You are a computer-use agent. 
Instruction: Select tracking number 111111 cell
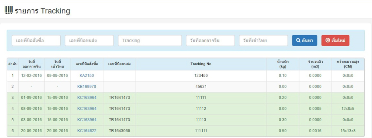[201, 131]
